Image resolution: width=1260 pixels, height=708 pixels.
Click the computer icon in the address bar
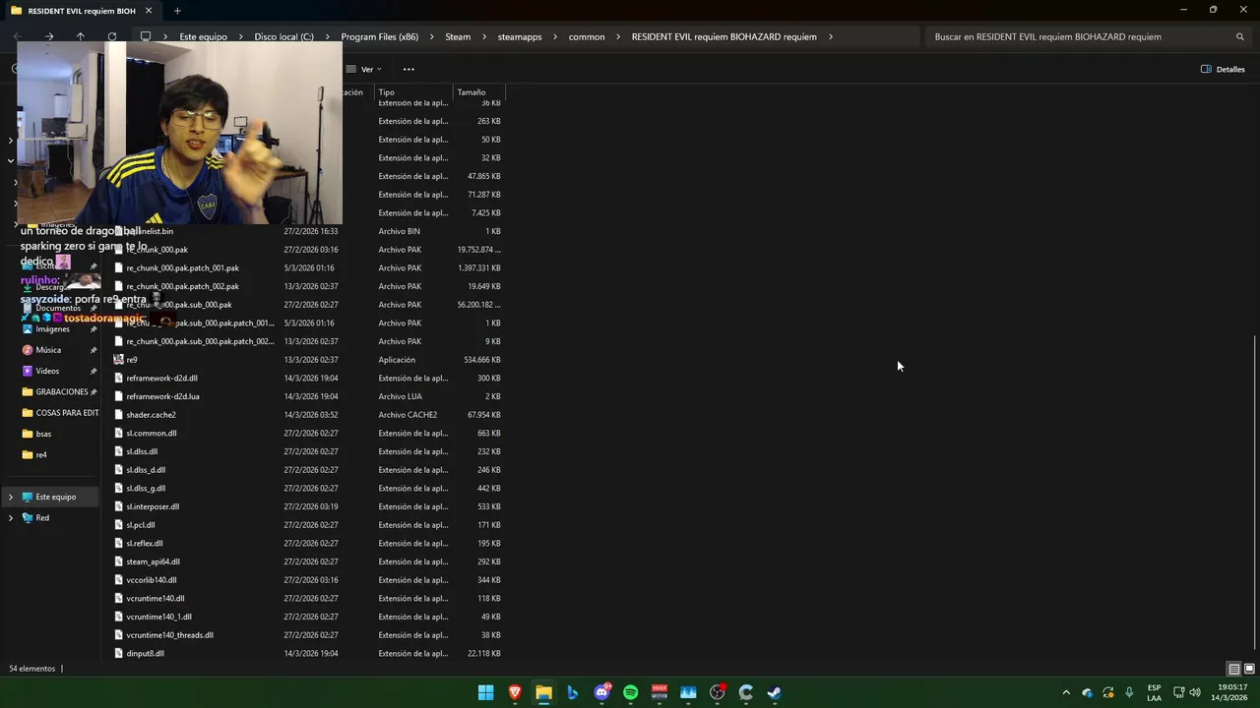pyautogui.click(x=146, y=36)
